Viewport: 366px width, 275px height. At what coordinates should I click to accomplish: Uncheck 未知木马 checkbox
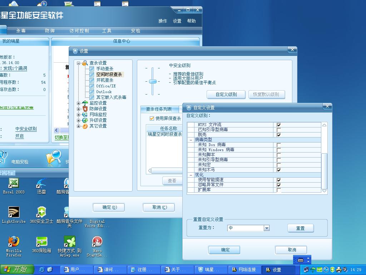click(279, 170)
